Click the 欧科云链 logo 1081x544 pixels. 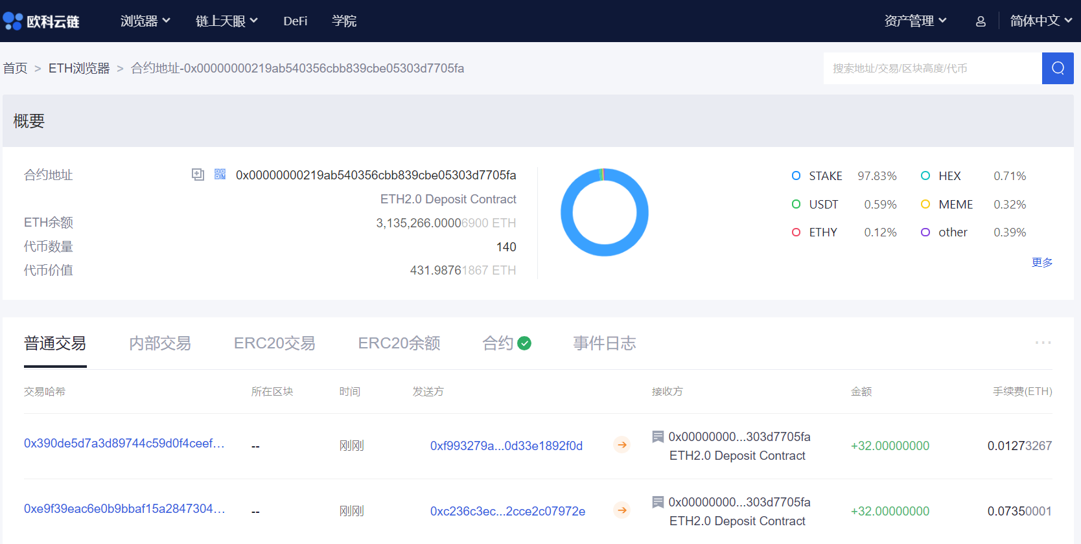[x=41, y=21]
